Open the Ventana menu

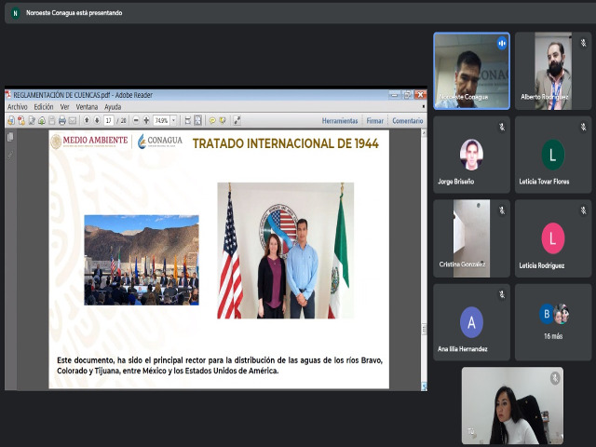87,107
